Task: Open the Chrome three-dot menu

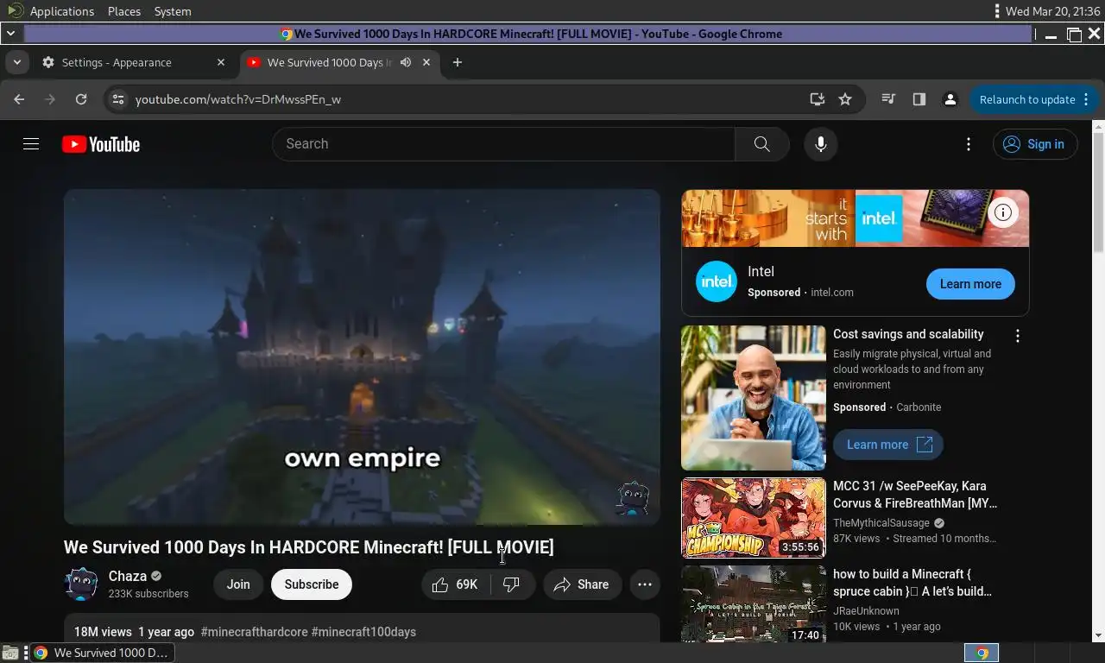Action: (x=1087, y=99)
